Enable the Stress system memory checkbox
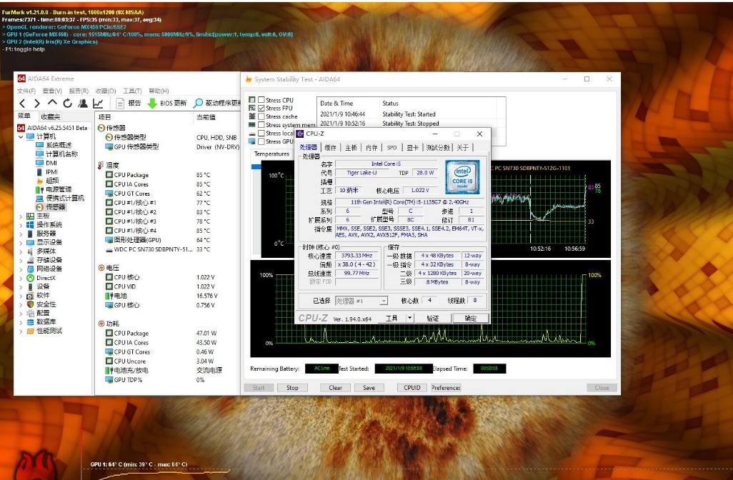This screenshot has height=480, width=733. pos(261,125)
